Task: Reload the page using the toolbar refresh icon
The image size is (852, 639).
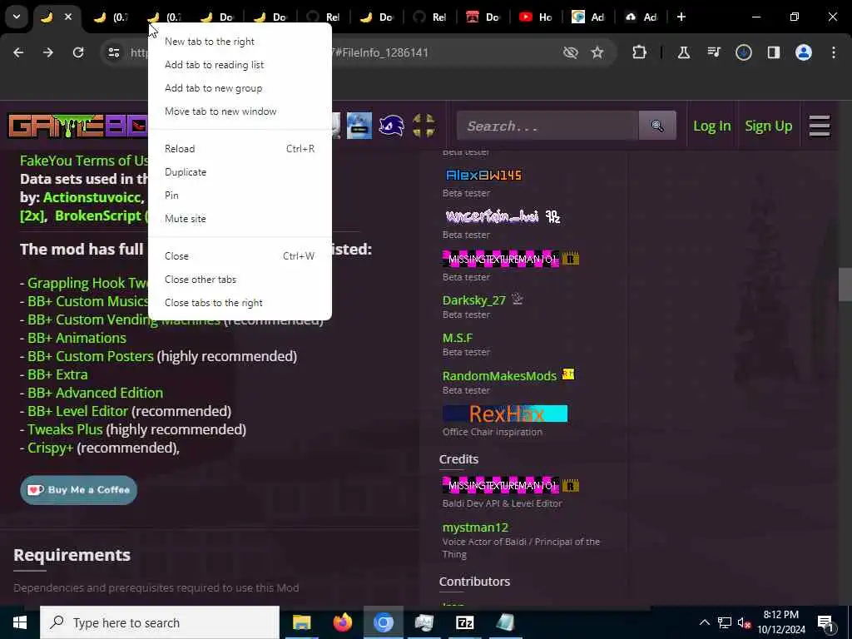Action: pyautogui.click(x=78, y=52)
